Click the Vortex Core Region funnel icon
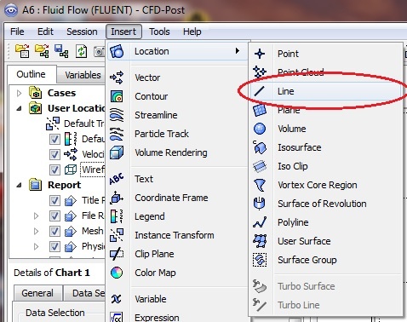This screenshot has height=322, width=407. pos(260,185)
